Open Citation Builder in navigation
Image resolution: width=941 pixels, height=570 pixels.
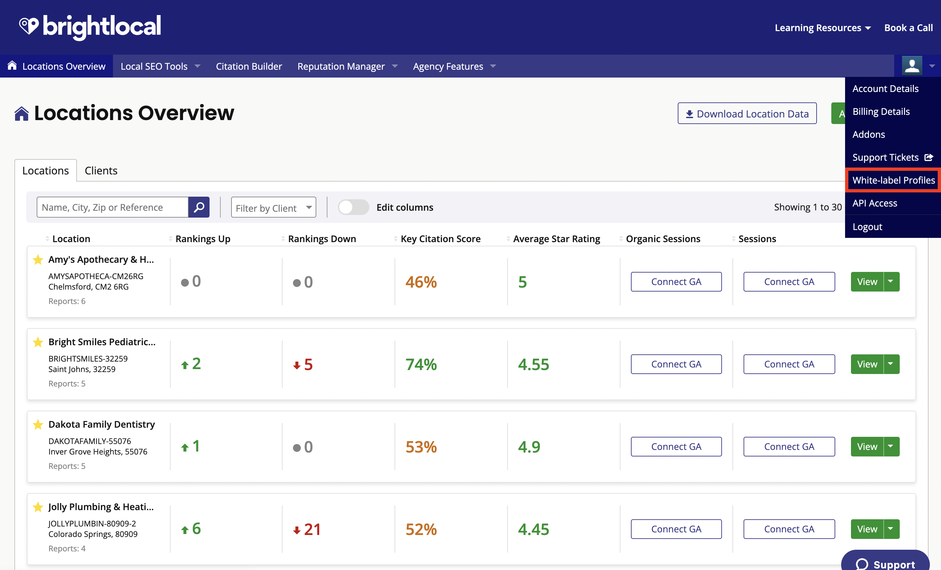[x=249, y=66]
